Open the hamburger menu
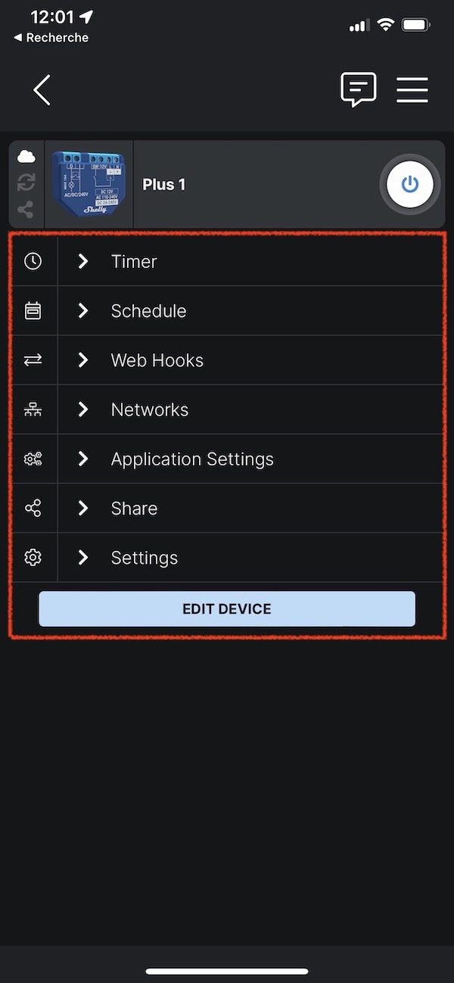This screenshot has width=454, height=983. pyautogui.click(x=412, y=89)
